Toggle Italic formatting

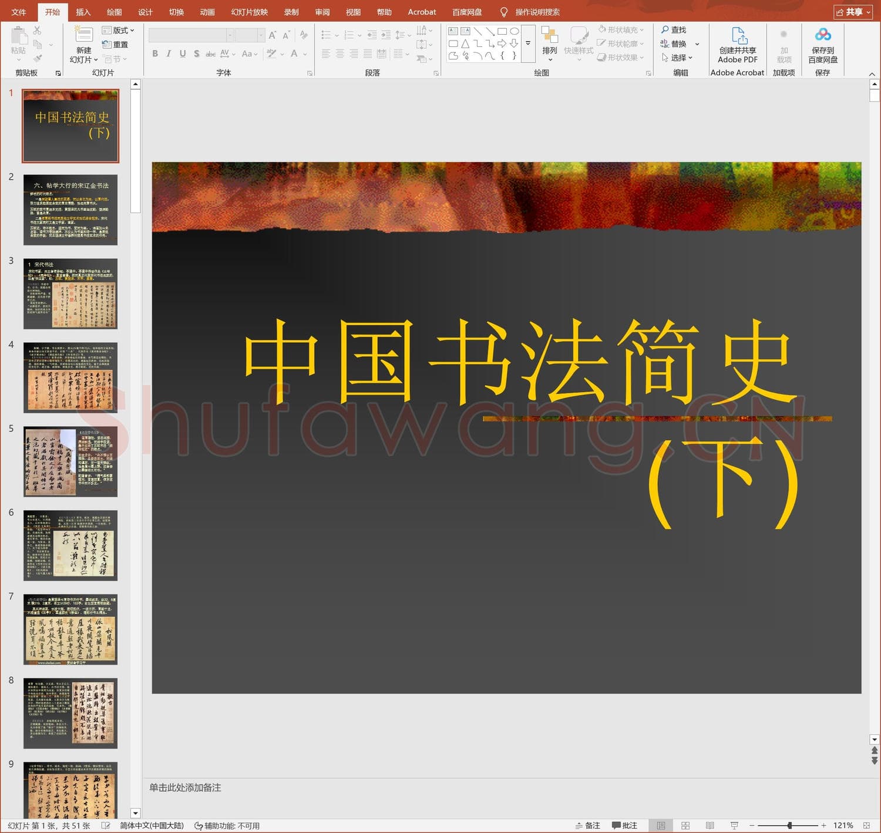tap(169, 53)
